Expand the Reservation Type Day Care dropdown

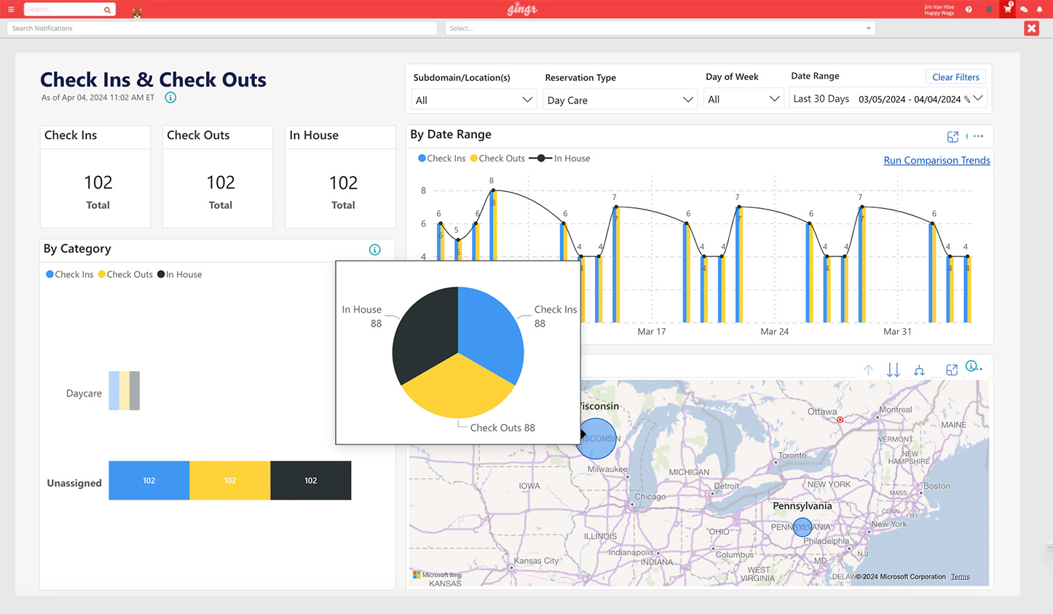(x=620, y=100)
